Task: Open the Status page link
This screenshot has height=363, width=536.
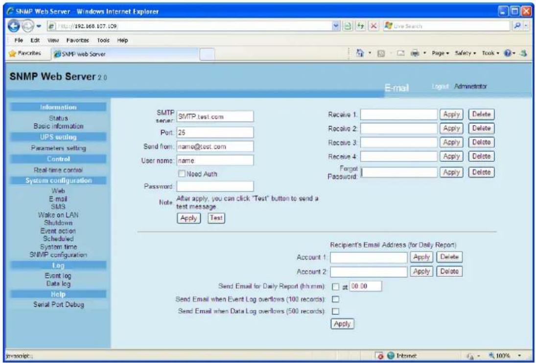Action: [x=58, y=118]
